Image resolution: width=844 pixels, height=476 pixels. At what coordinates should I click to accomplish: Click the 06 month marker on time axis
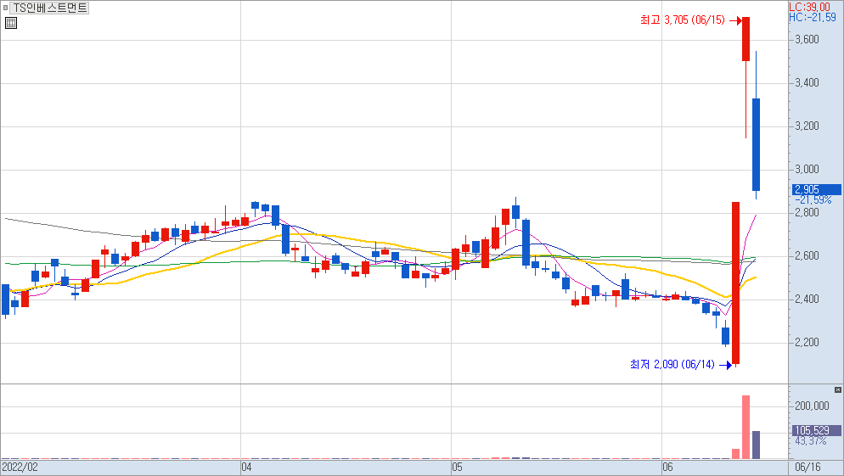[x=668, y=467]
